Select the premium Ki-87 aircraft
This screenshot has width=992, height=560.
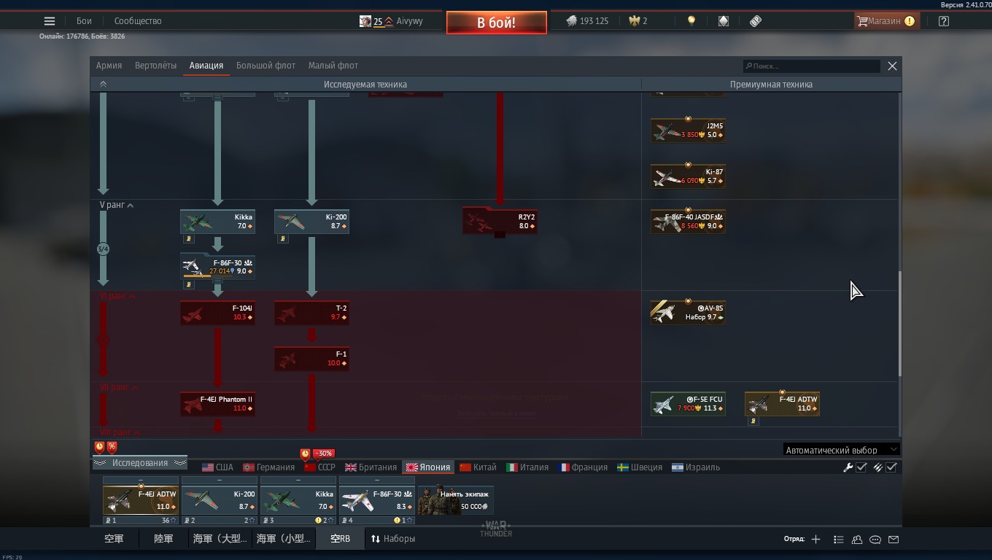coord(688,176)
